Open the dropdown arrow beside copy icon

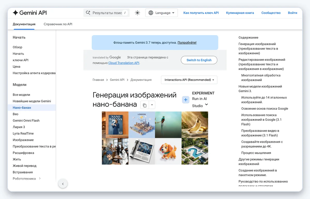tap(152, 105)
